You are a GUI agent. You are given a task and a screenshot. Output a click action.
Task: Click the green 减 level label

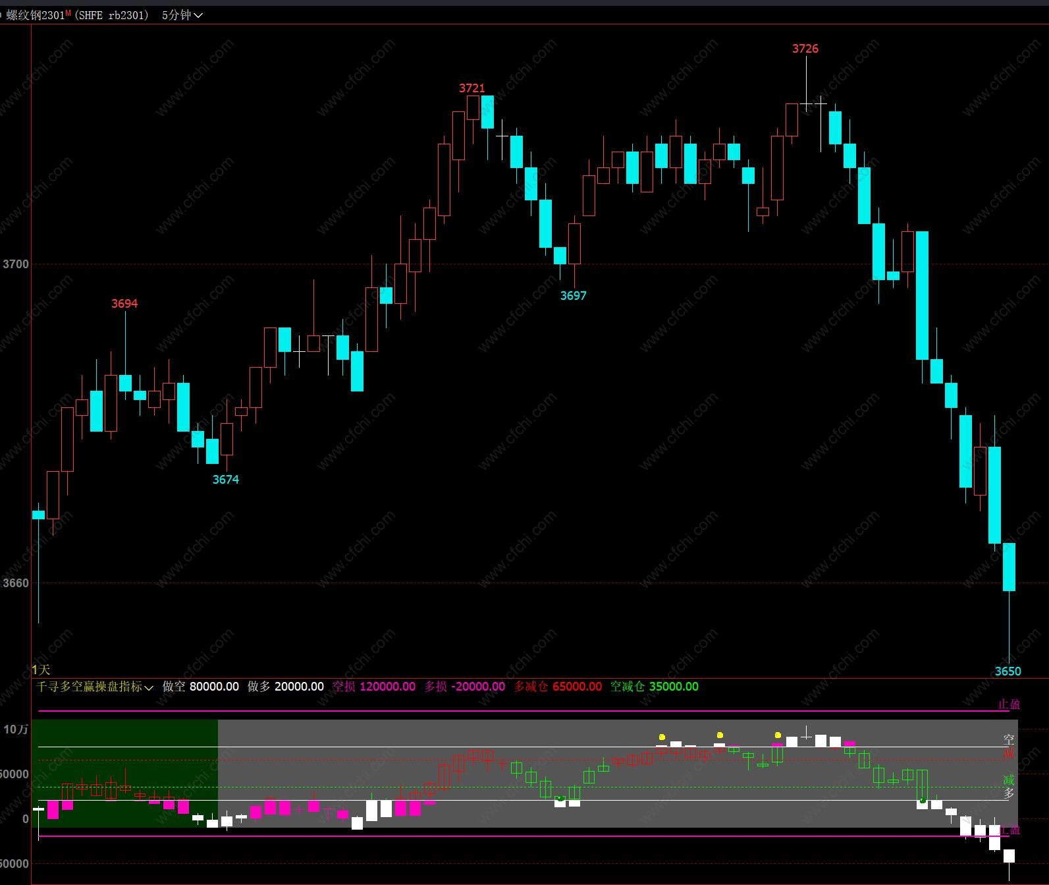[1009, 780]
